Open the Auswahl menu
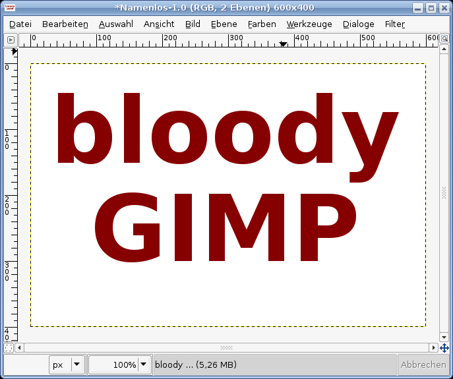453x379 pixels. click(x=116, y=24)
